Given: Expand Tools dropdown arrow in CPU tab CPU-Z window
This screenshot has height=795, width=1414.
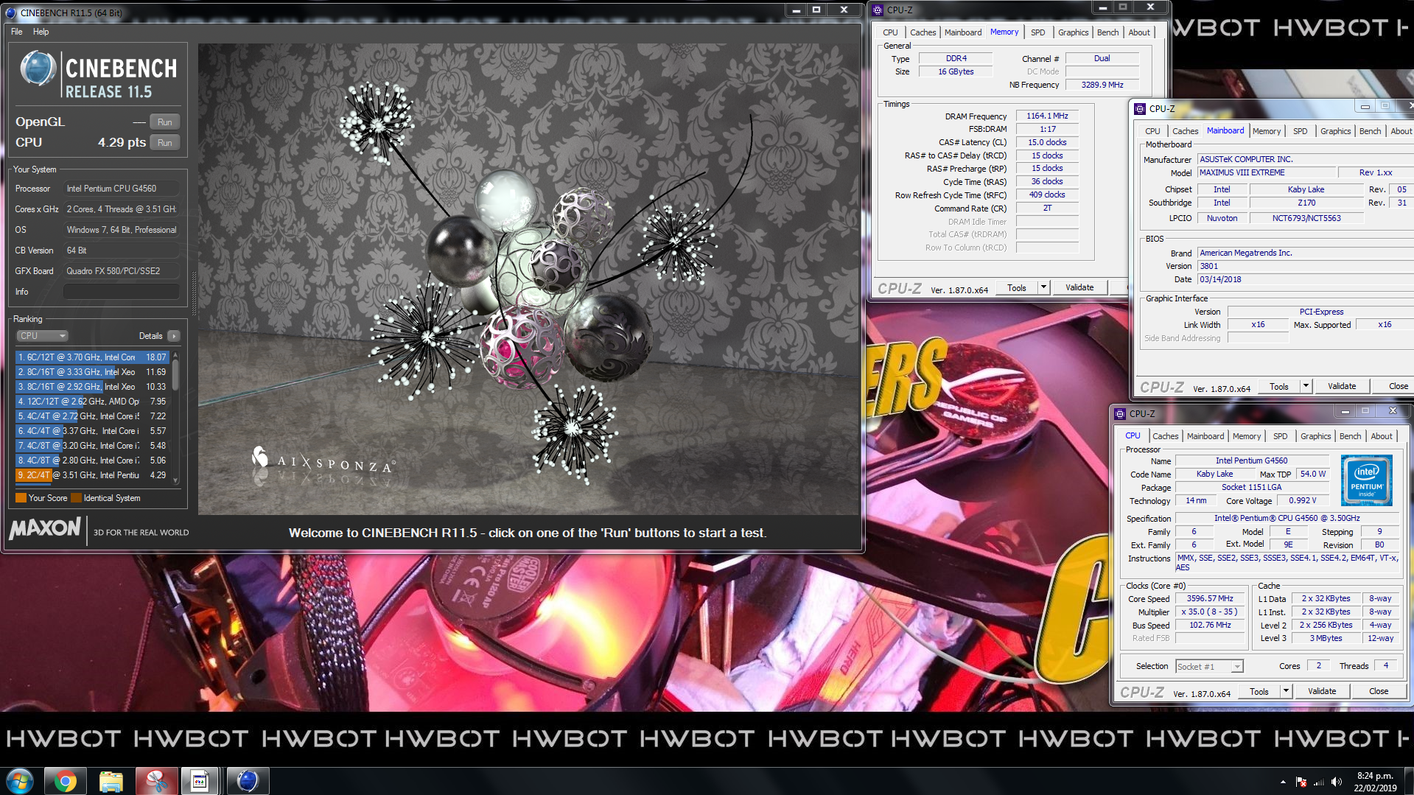Looking at the screenshot, I should (x=1286, y=692).
